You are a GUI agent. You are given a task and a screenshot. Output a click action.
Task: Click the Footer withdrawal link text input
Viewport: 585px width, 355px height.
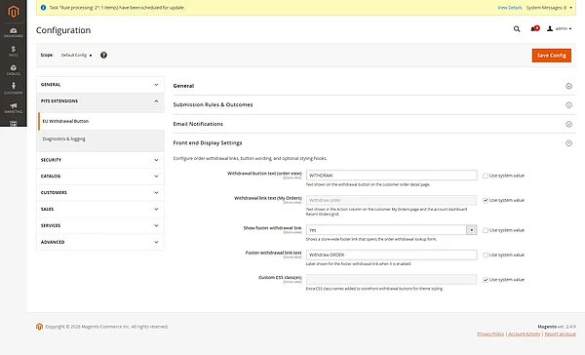[391, 255]
